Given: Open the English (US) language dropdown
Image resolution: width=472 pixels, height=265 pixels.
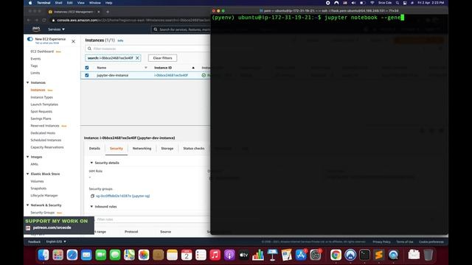Looking at the screenshot, I should click(56, 241).
